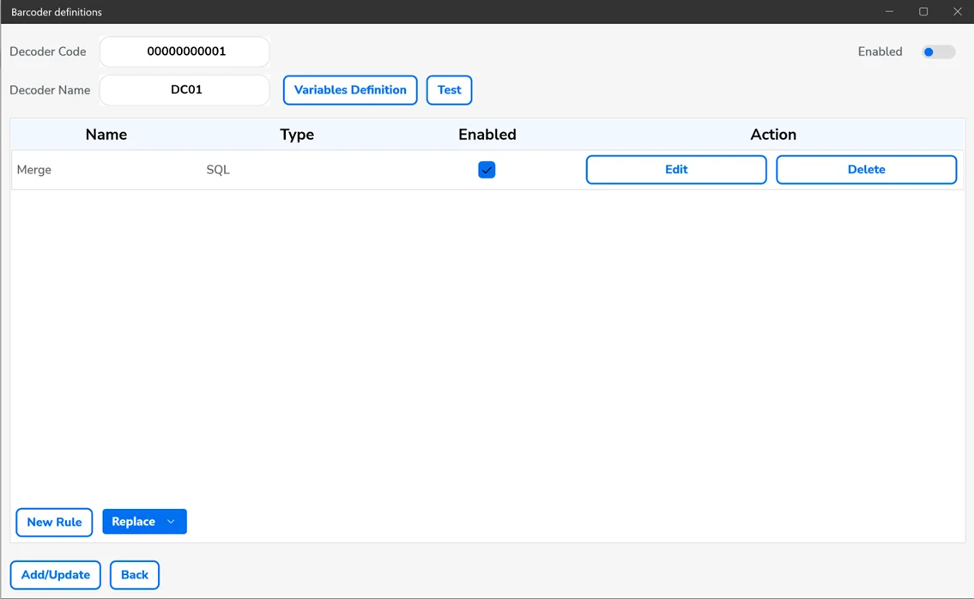Toggle the Enabled switch at top right

tap(937, 52)
